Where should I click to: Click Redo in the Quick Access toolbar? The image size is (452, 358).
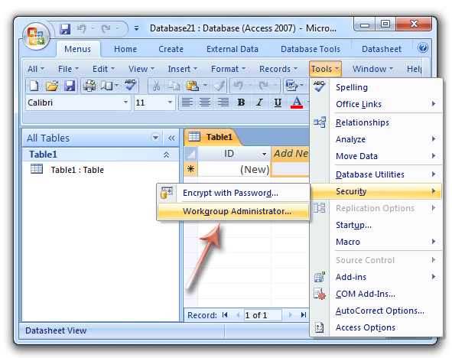point(106,28)
